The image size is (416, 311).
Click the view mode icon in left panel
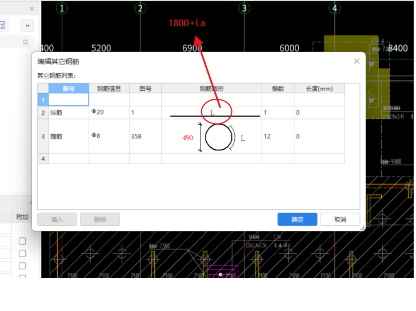click(2, 26)
